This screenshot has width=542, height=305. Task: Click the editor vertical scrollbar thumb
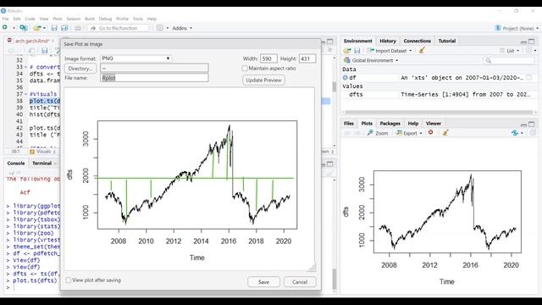point(334,86)
